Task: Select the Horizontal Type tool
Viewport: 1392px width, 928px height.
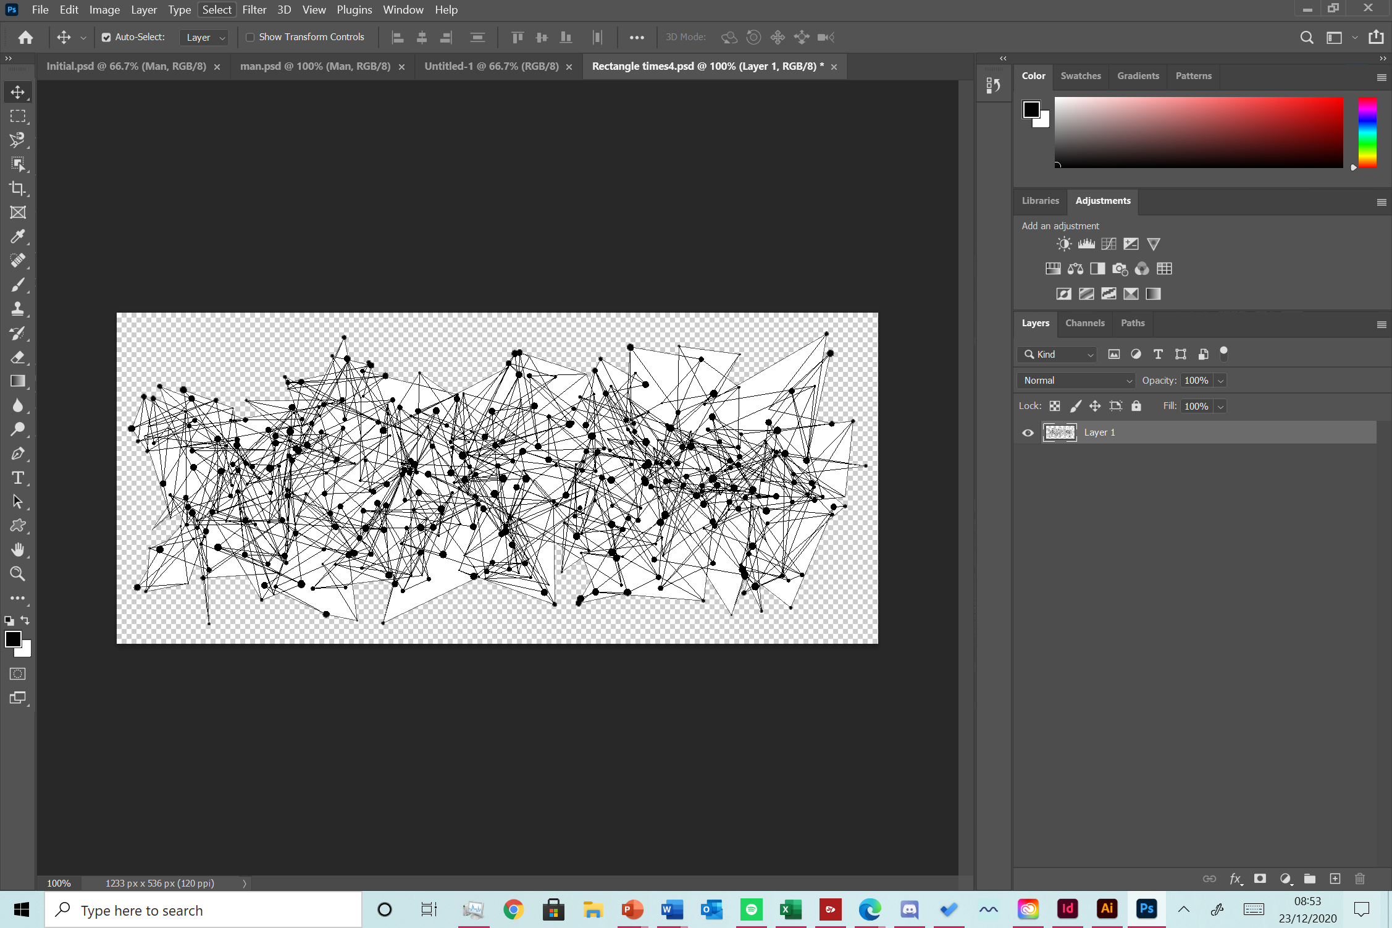Action: [17, 477]
